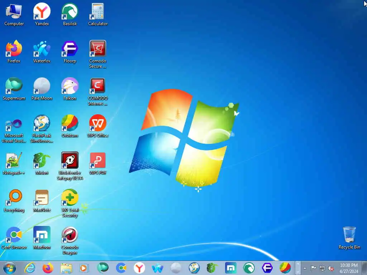Launch Floorp from the taskbar
The width and height of the screenshot is (367, 275).
[267, 268]
